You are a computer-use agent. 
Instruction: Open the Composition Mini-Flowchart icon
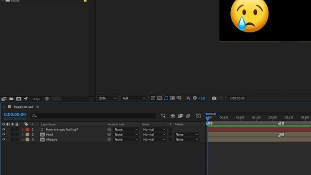tap(163, 116)
